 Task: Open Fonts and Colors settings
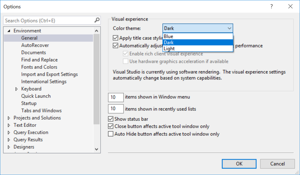click(x=39, y=67)
